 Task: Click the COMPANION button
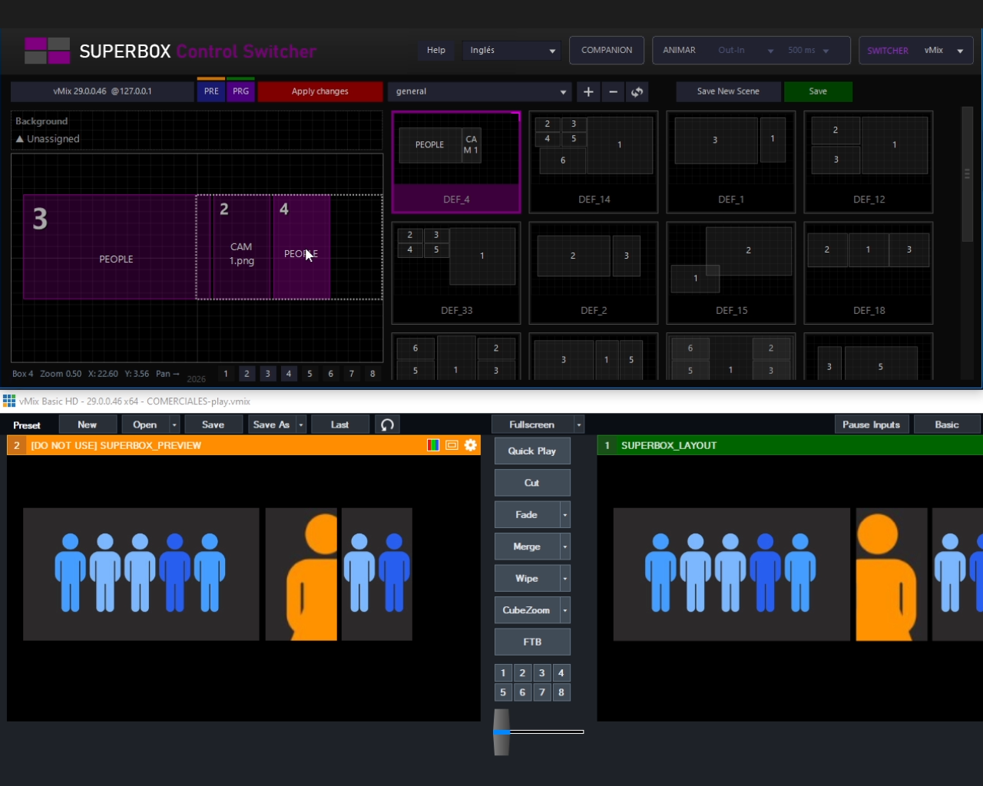click(x=607, y=51)
